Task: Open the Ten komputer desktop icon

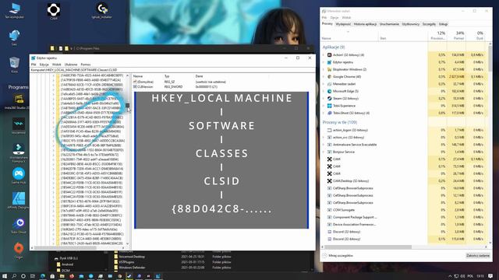Action: tap(14, 9)
